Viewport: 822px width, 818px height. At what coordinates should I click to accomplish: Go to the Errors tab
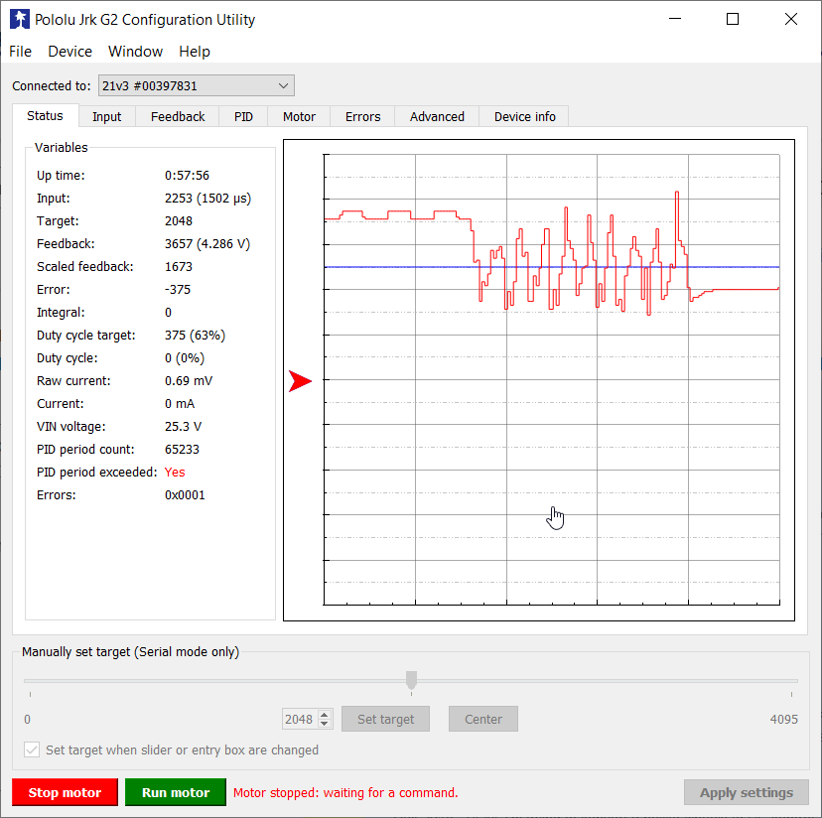tap(362, 117)
